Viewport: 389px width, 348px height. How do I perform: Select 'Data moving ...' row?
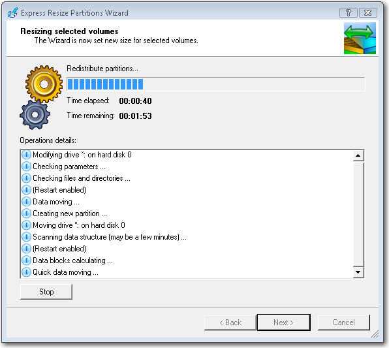187,202
